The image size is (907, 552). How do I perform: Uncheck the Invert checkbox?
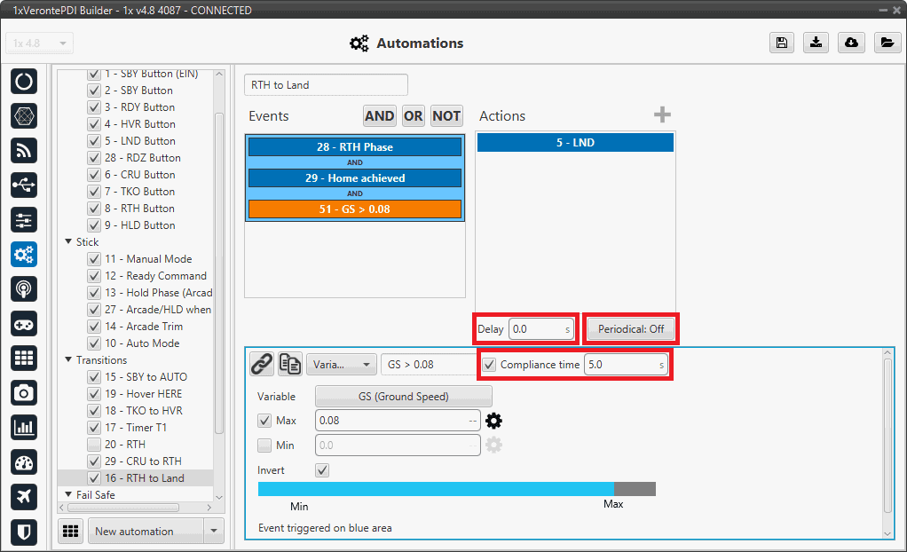tap(322, 470)
